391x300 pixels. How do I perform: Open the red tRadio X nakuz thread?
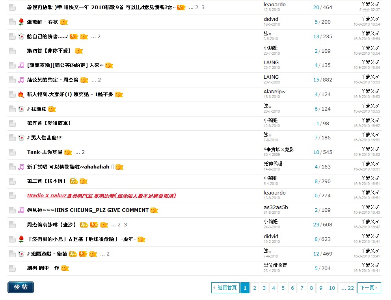pyautogui.click(x=101, y=196)
